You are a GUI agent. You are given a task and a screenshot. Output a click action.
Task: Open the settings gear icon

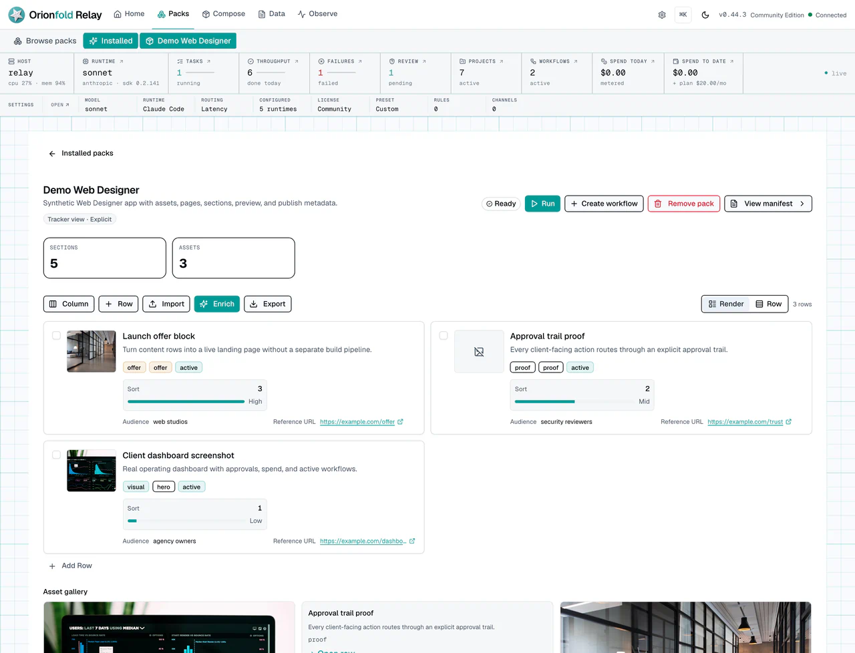tap(662, 15)
